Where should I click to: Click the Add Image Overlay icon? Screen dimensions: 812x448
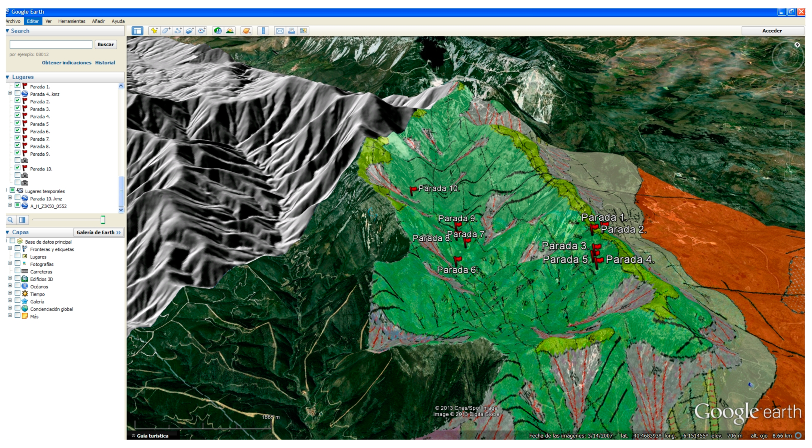coord(190,31)
